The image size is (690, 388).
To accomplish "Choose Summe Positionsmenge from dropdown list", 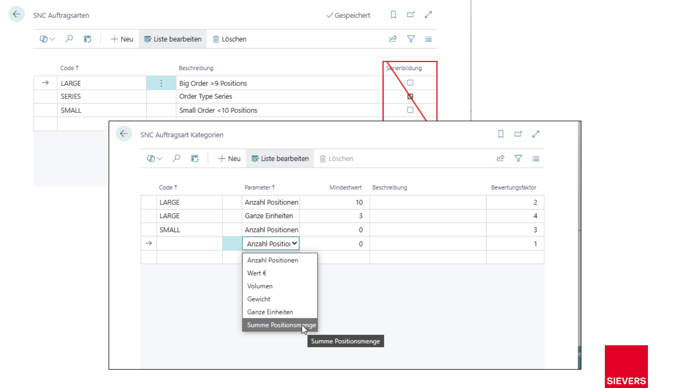I will [x=280, y=325].
